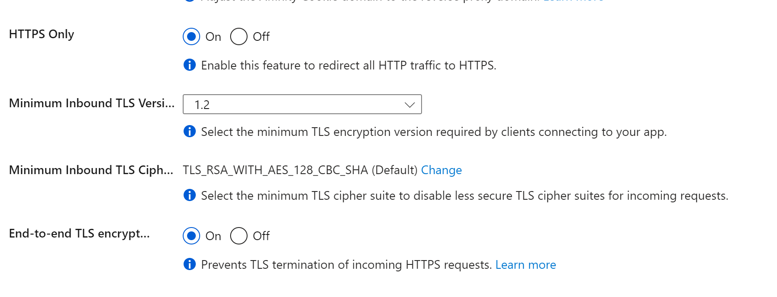Select Off for HTTPS Only
This screenshot has height=297, width=777.
pos(239,36)
